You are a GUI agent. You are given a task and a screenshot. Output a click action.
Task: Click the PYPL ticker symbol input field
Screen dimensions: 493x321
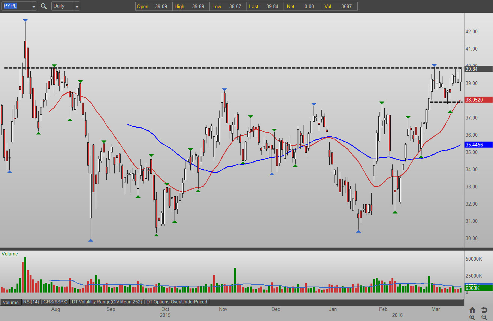pyautogui.click(x=15, y=6)
